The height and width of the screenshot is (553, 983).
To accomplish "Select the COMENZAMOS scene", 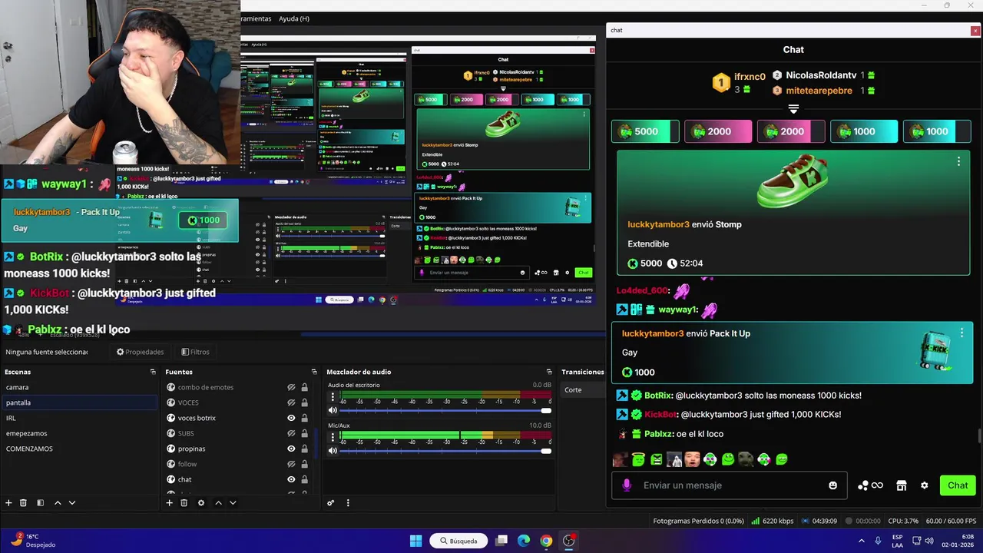I will (x=79, y=449).
